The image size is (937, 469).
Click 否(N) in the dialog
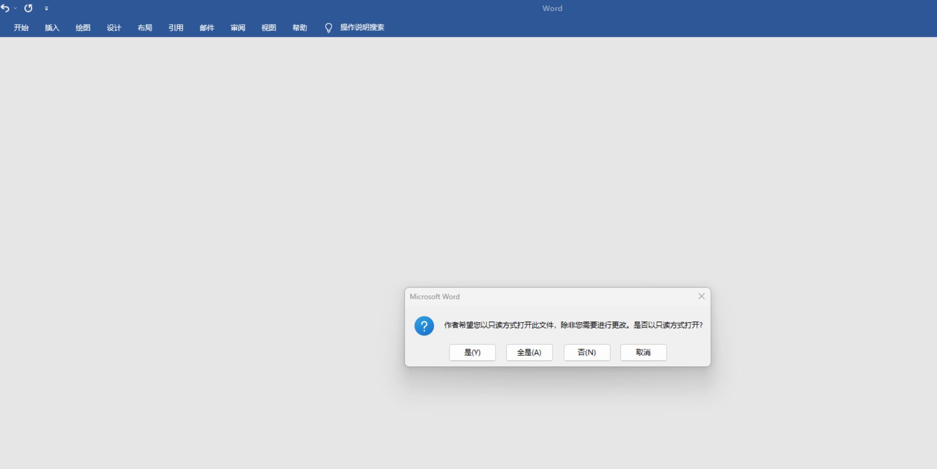[x=587, y=352]
